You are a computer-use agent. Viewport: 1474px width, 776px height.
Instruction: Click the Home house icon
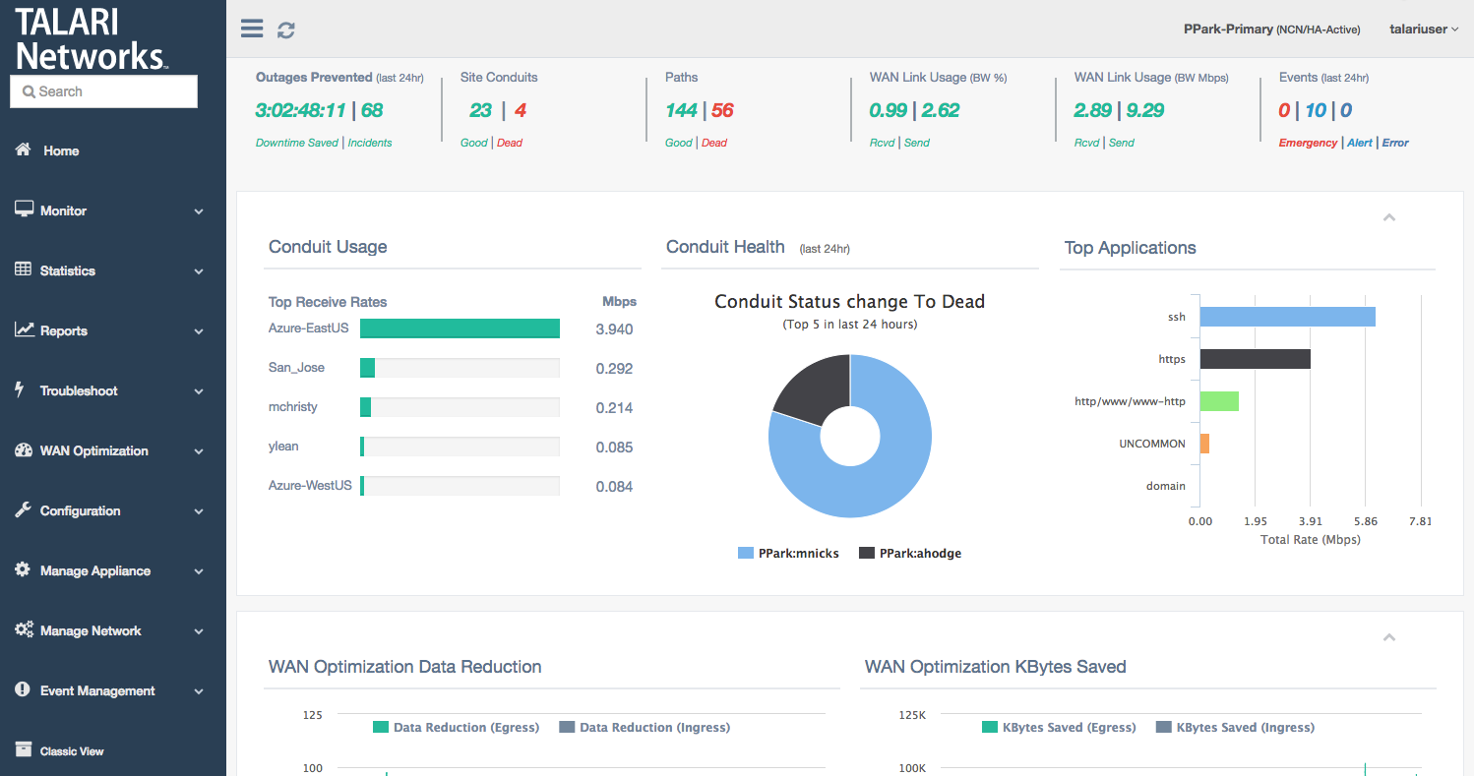[x=24, y=149]
